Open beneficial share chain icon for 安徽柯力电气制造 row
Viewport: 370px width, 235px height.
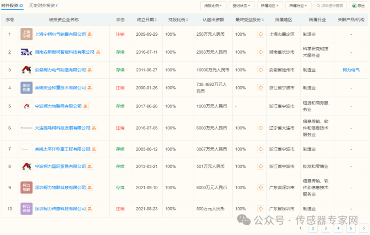click(261, 70)
